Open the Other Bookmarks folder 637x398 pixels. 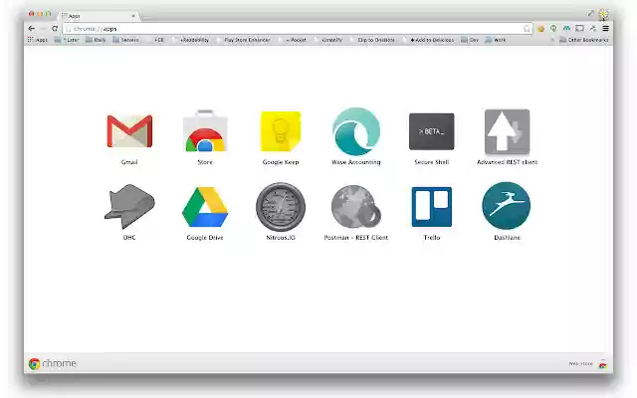point(584,40)
